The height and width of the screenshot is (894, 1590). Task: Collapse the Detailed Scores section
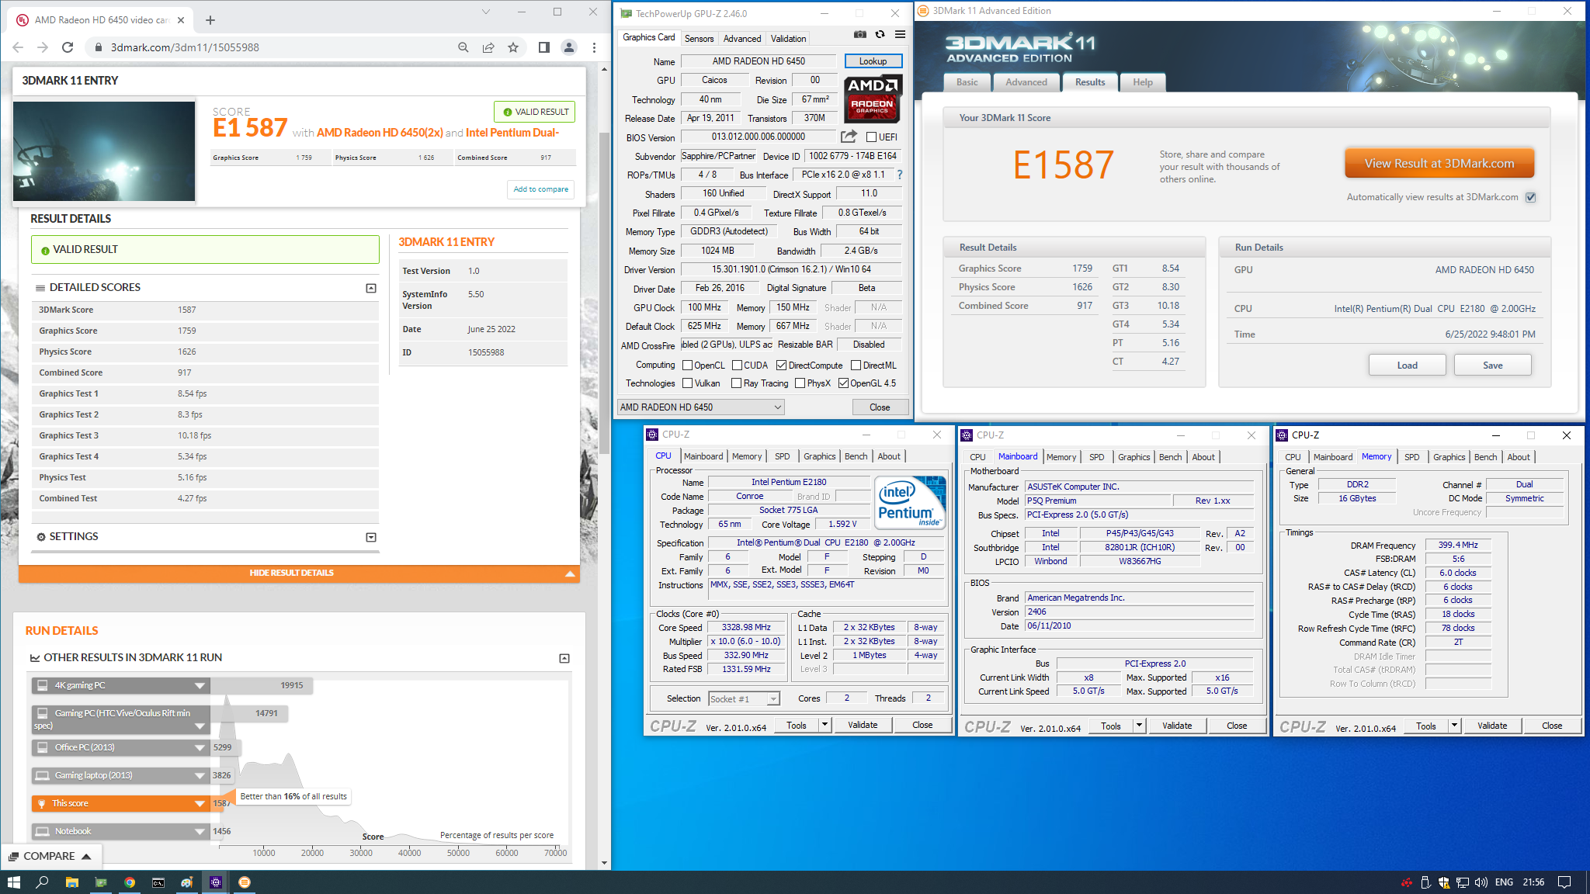pyautogui.click(x=371, y=288)
